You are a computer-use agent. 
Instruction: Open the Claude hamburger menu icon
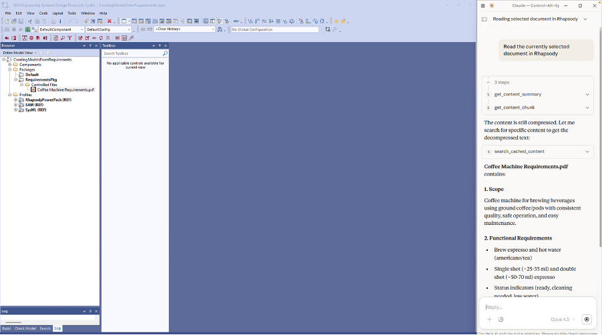(x=483, y=6)
